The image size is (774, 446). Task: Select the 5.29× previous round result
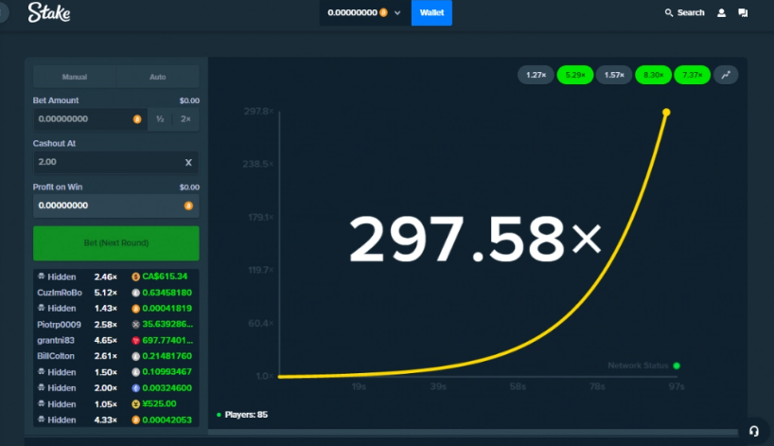573,75
